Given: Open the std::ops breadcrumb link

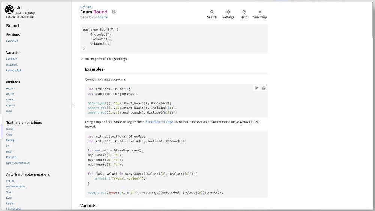Looking at the screenshot, I should (86, 6).
